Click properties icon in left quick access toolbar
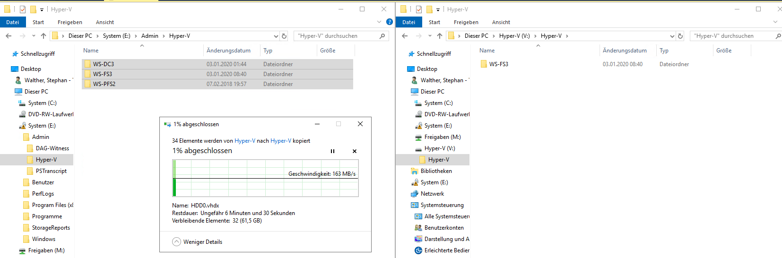This screenshot has height=258, width=782. point(22,9)
